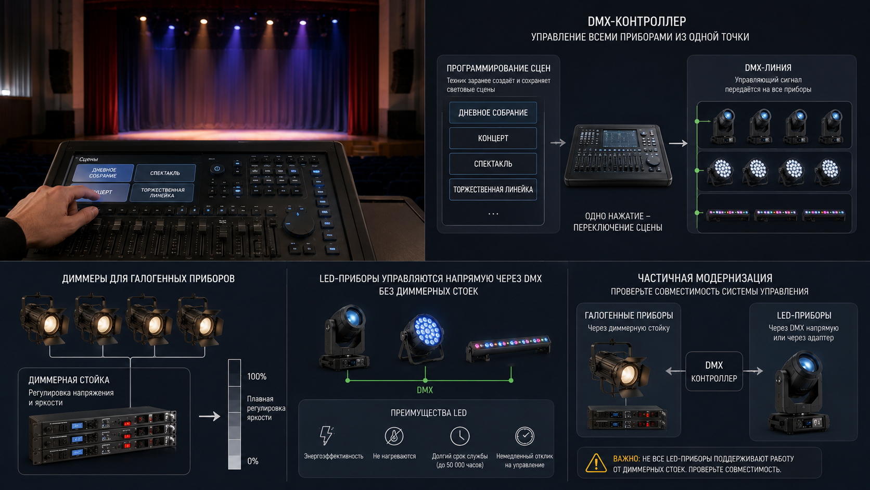Click the ДИММЕРНАЯ СТОЙКА title

coord(69,380)
